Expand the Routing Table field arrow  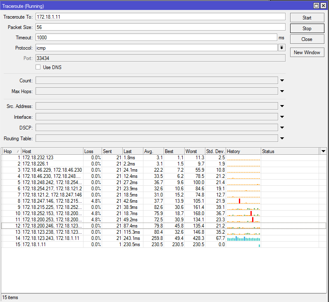(x=282, y=139)
